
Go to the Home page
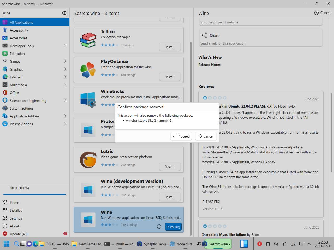coord(35,203)
